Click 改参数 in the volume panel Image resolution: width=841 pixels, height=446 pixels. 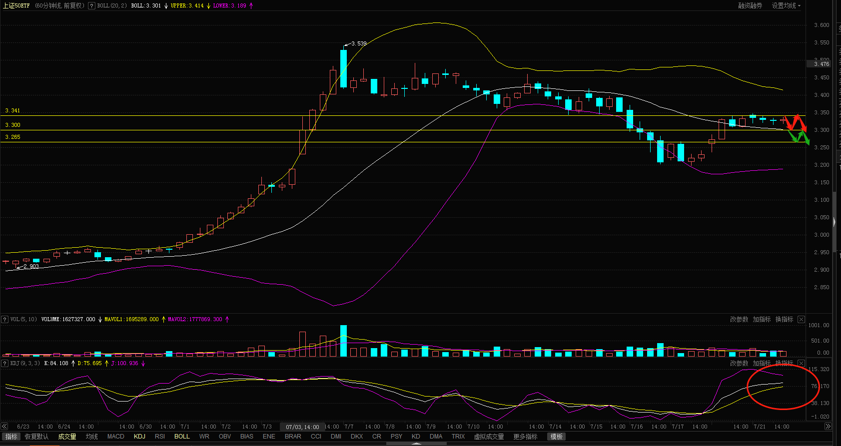tap(739, 320)
